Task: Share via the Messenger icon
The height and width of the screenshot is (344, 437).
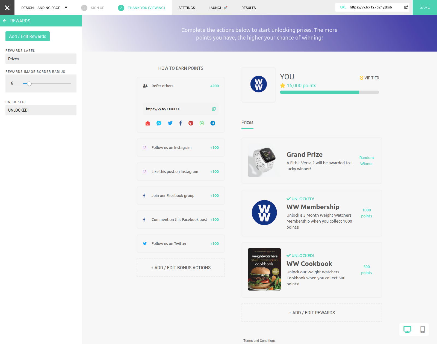Action: point(159,123)
